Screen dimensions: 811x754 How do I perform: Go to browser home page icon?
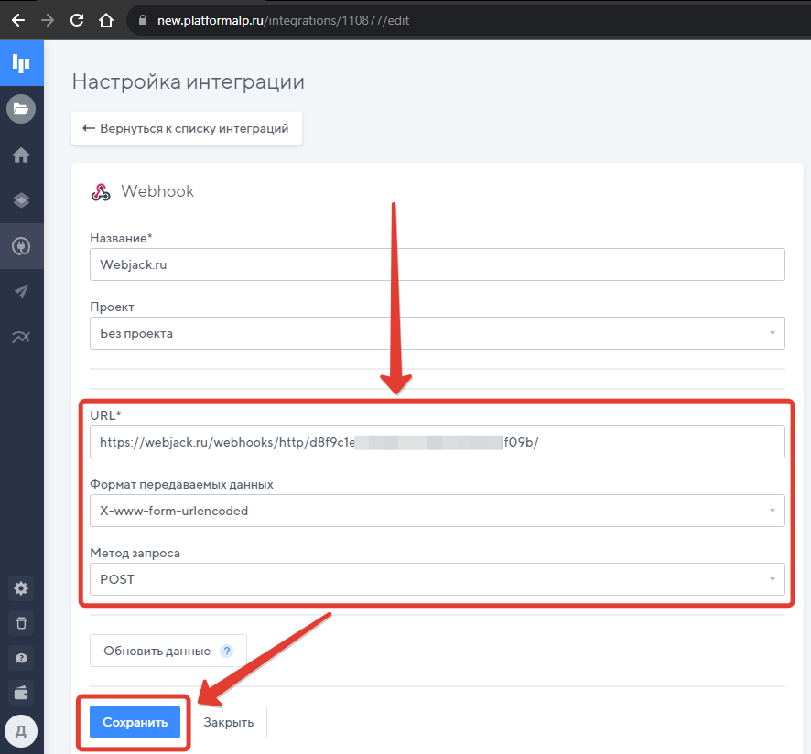click(x=106, y=20)
